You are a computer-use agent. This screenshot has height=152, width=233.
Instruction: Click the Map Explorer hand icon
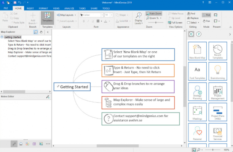click(41, 32)
